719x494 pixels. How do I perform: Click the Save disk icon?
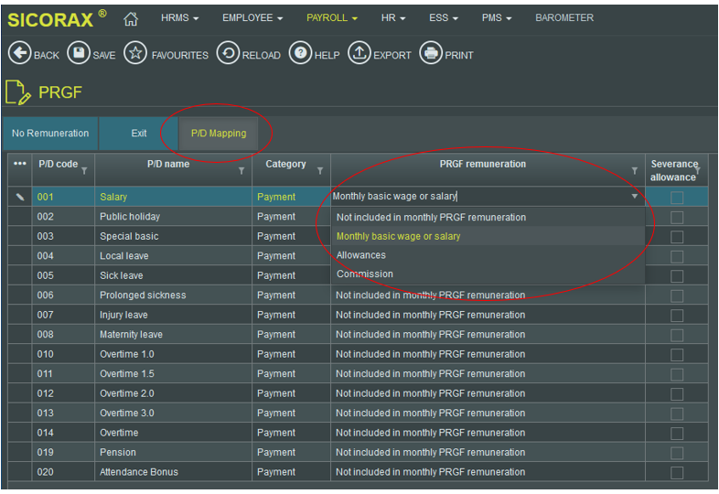coord(79,54)
